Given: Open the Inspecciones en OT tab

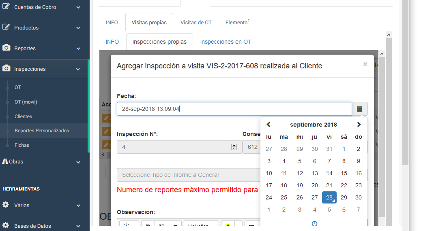Looking at the screenshot, I should coord(226,42).
